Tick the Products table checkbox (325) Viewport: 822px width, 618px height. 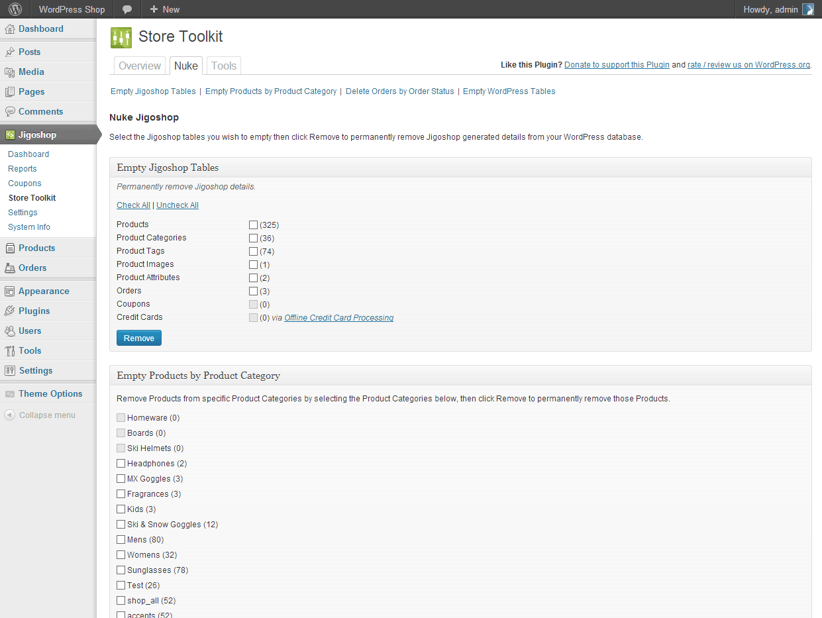(x=253, y=225)
